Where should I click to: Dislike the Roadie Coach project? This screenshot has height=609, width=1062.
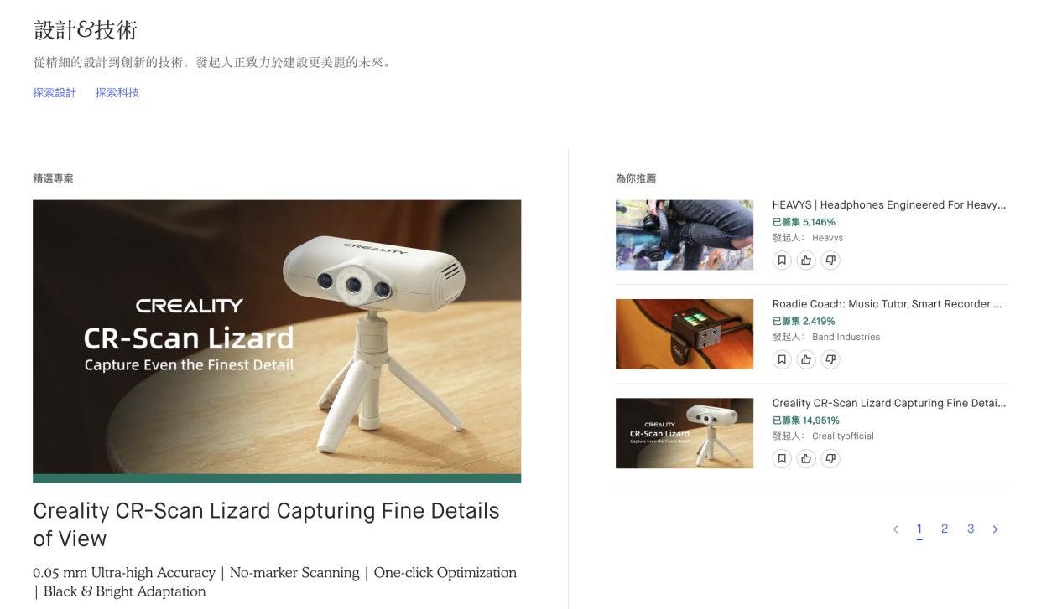(x=830, y=359)
